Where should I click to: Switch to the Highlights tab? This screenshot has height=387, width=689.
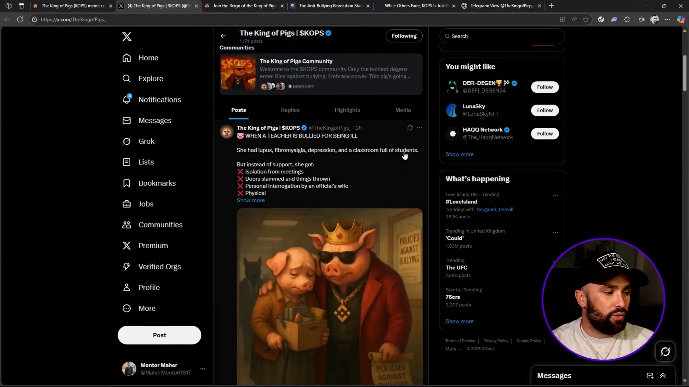pos(347,110)
